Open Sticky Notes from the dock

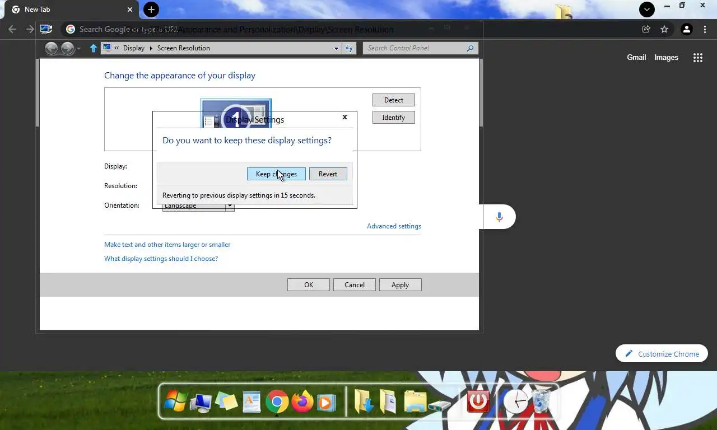(226, 401)
